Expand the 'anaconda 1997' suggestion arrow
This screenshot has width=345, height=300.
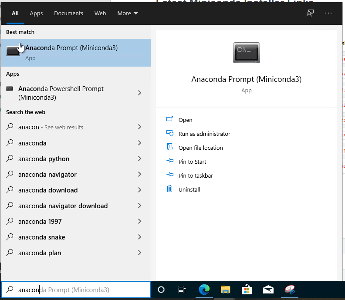(x=139, y=221)
